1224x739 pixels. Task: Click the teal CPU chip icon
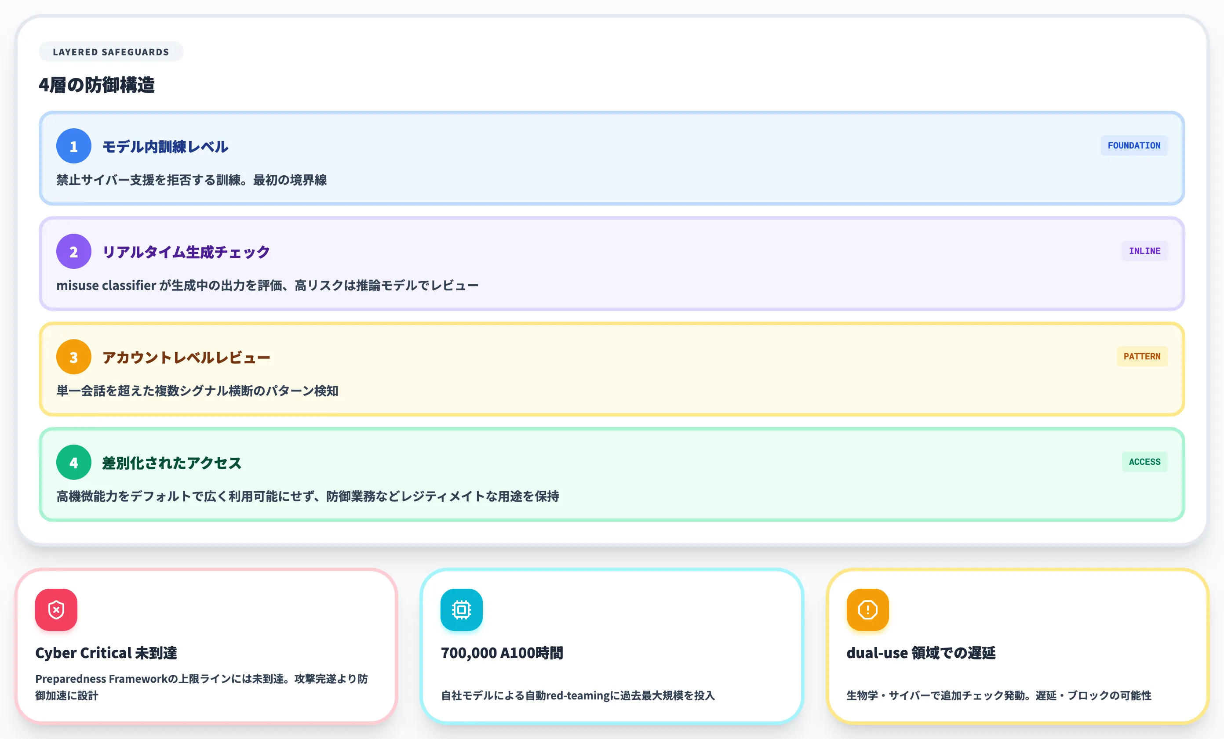click(462, 609)
